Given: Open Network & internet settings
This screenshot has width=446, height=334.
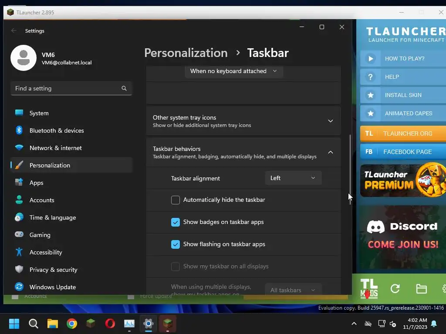Looking at the screenshot, I should click(x=71, y=148).
